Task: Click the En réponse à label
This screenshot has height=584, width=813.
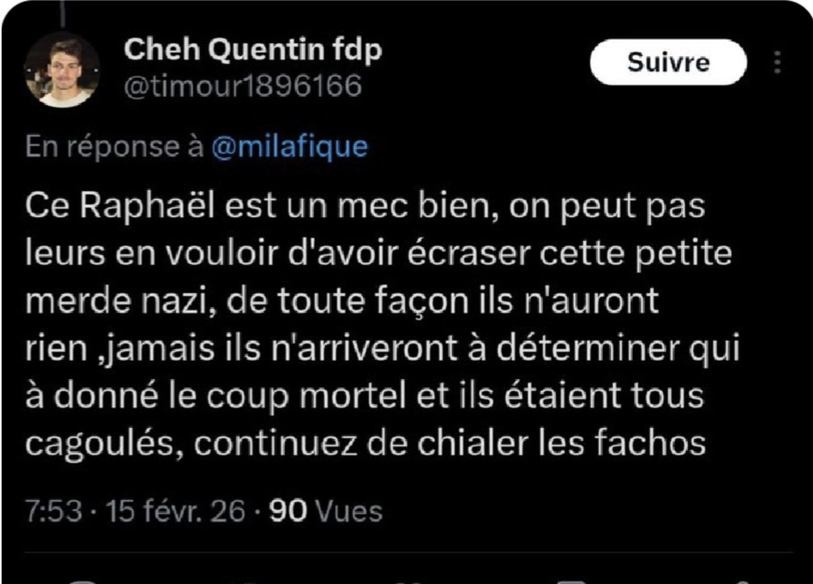Action: (114, 147)
